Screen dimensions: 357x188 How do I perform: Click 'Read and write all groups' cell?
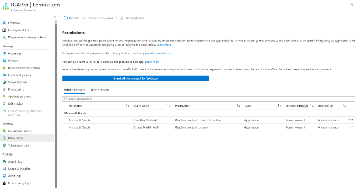click(x=191, y=127)
